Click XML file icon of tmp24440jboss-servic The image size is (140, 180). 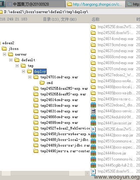tap(93, 111)
